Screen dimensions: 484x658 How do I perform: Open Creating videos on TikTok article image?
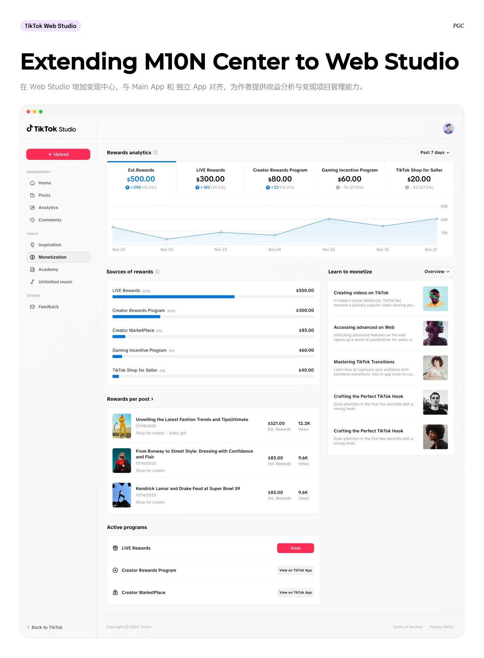tap(435, 299)
